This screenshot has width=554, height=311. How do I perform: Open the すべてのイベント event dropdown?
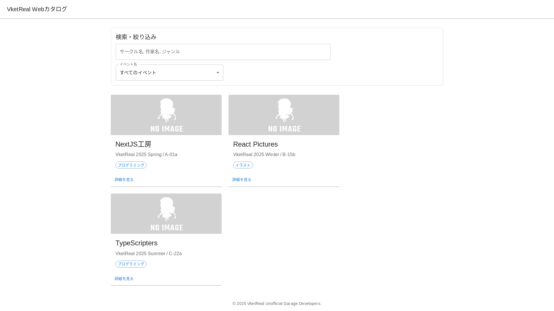pyautogui.click(x=169, y=73)
